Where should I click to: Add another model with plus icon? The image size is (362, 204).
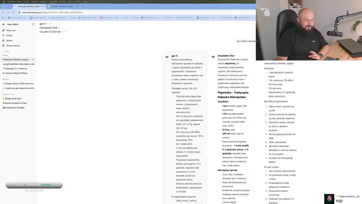pyautogui.click(x=51, y=24)
